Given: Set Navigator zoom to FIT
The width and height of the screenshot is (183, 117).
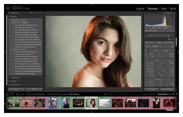Looking at the screenshot, I should coord(31,13).
